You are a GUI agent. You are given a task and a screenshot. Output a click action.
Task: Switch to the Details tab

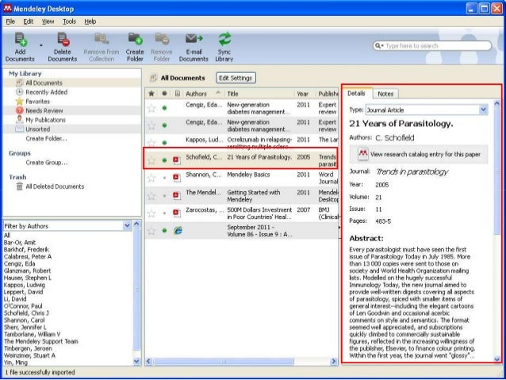click(x=357, y=94)
